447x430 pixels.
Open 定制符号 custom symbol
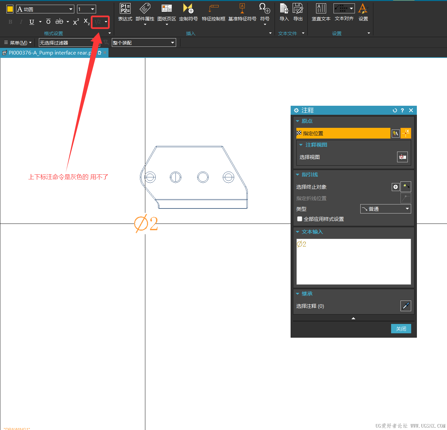tap(188, 12)
